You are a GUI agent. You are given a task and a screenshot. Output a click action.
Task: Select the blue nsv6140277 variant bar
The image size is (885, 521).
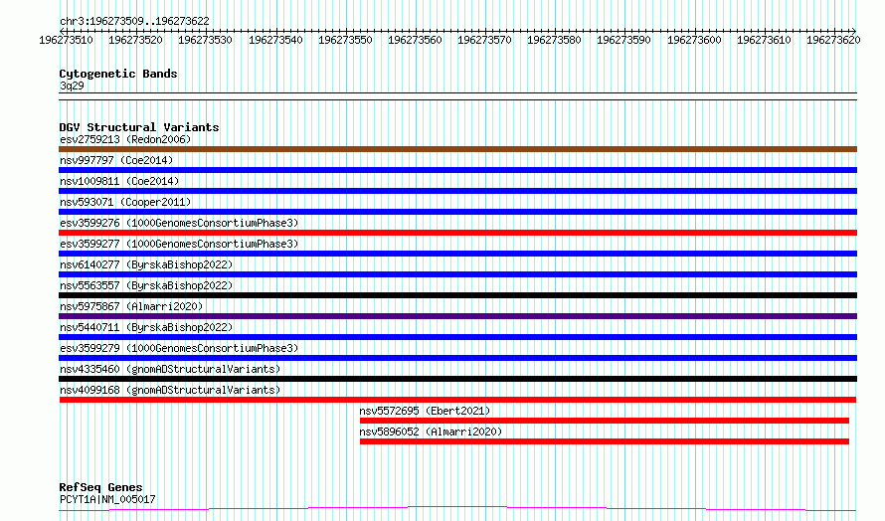tap(457, 274)
